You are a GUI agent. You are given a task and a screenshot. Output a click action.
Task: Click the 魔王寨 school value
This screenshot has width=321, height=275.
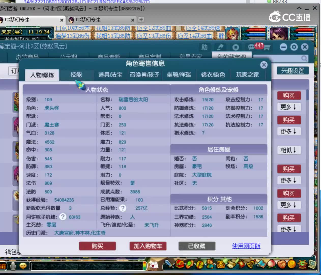pyautogui.click(x=52, y=125)
